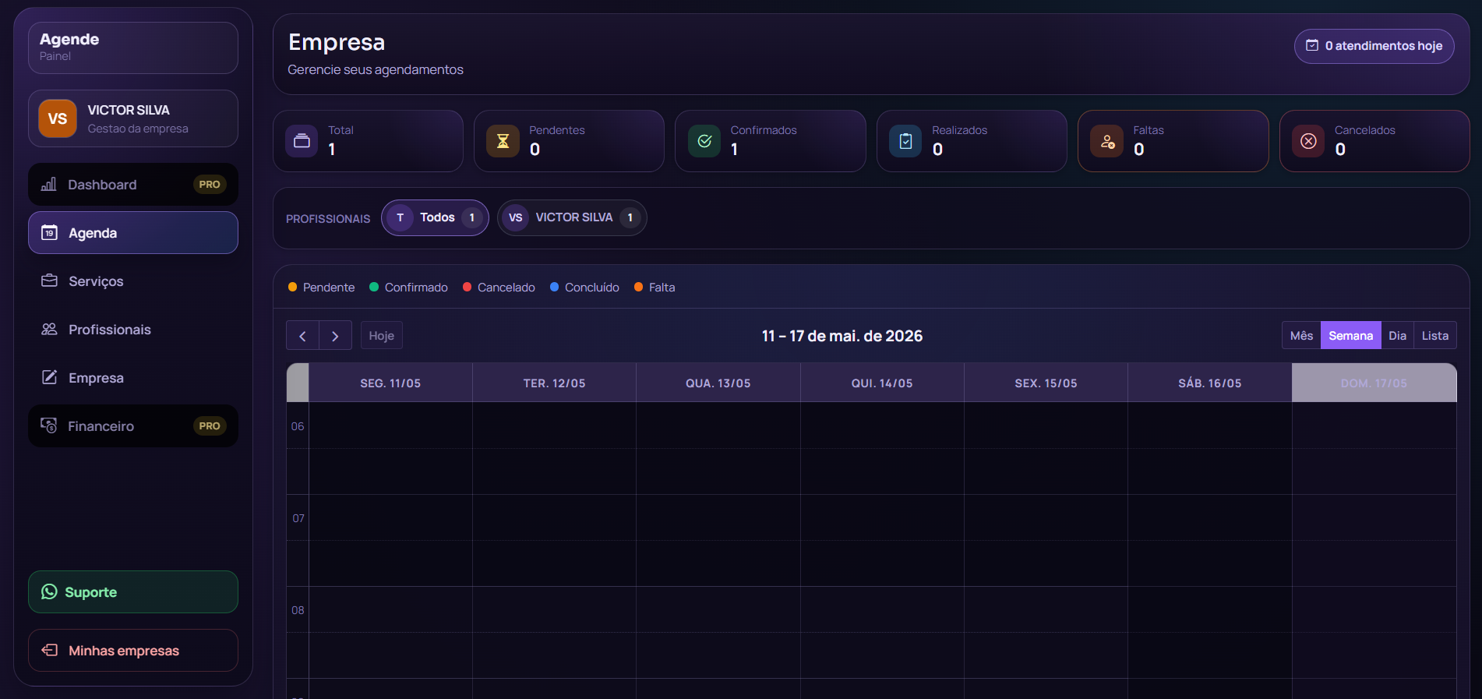Click the calendar icon in atendimentos hoje badge
Viewport: 1482px width, 699px height.
(1312, 46)
